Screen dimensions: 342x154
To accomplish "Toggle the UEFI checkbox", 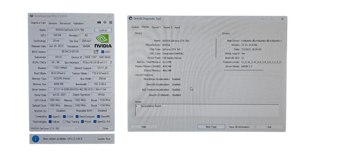I will pos(103,52).
